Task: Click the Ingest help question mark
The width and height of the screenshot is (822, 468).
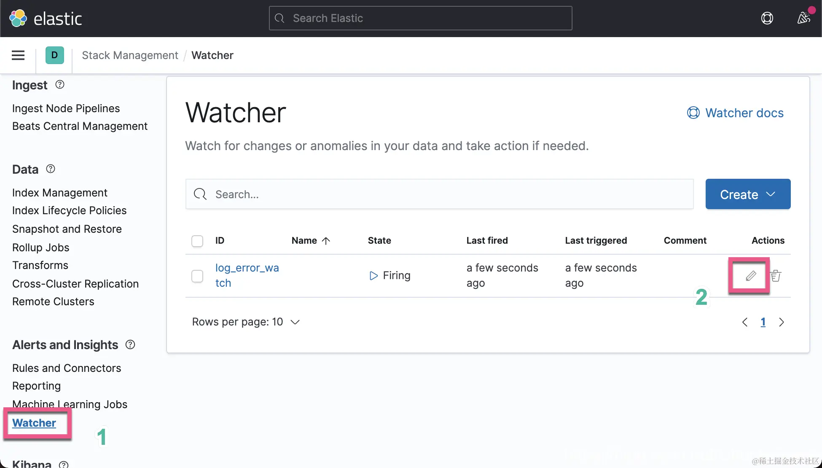Action: pos(59,84)
